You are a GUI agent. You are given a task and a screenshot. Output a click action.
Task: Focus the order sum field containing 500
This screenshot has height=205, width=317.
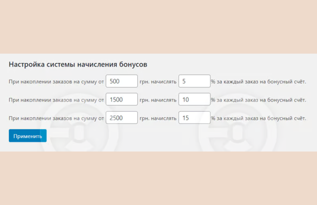[122, 81]
